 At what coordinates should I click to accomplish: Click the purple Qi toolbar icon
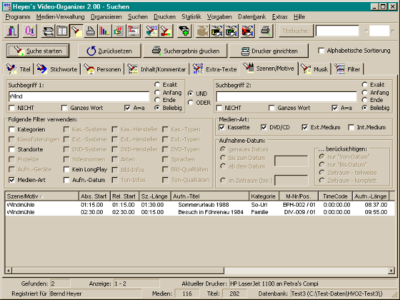tap(29, 31)
